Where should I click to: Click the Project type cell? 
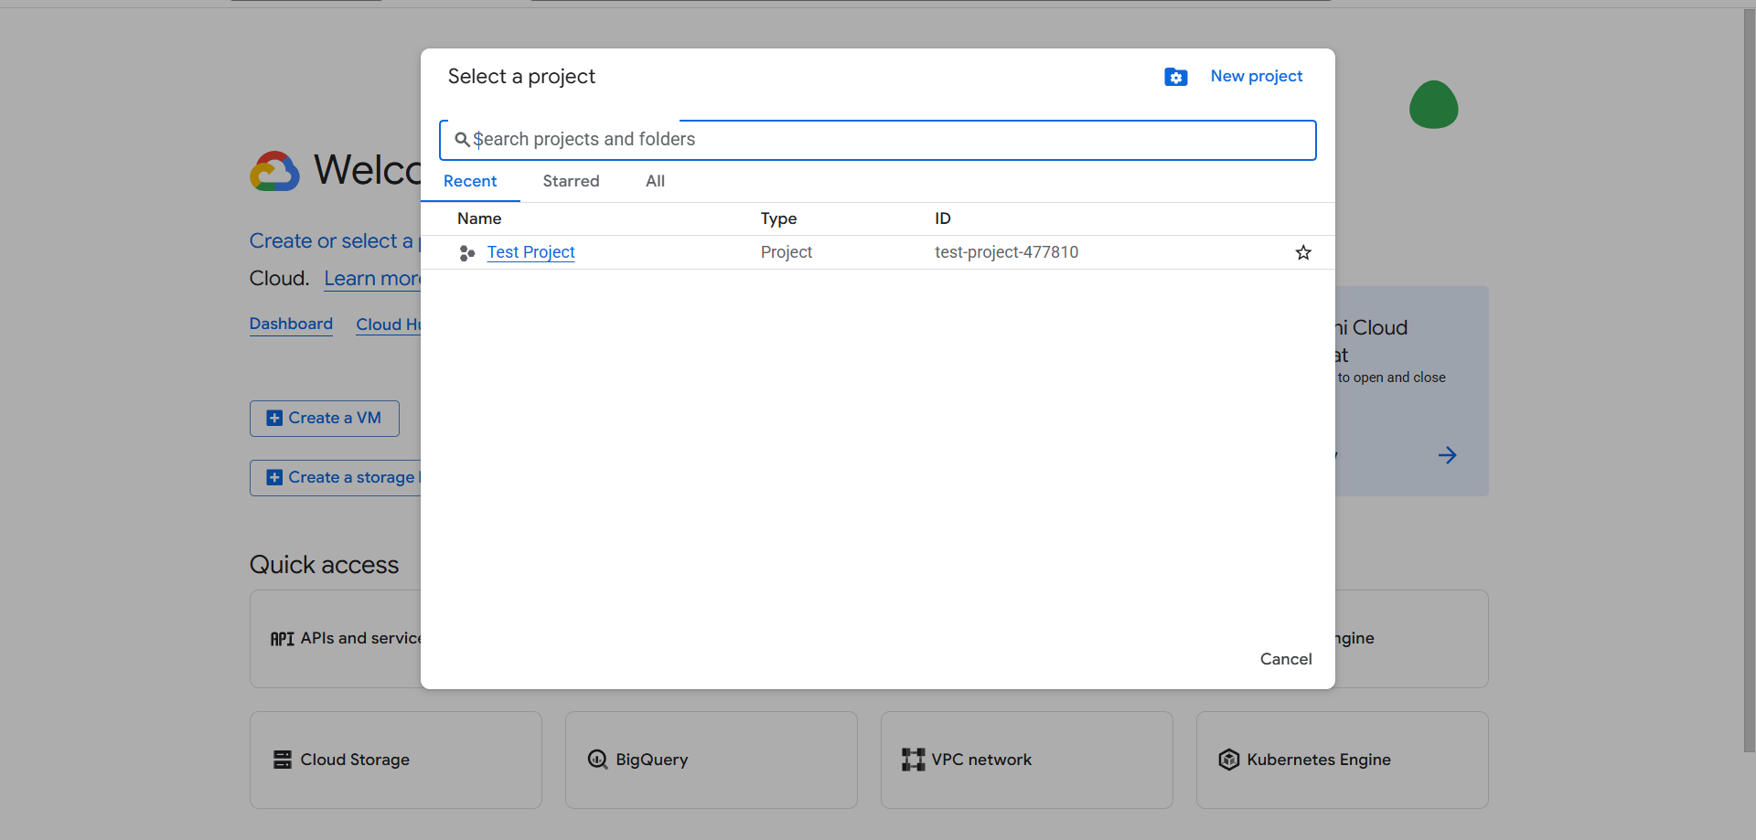click(786, 252)
